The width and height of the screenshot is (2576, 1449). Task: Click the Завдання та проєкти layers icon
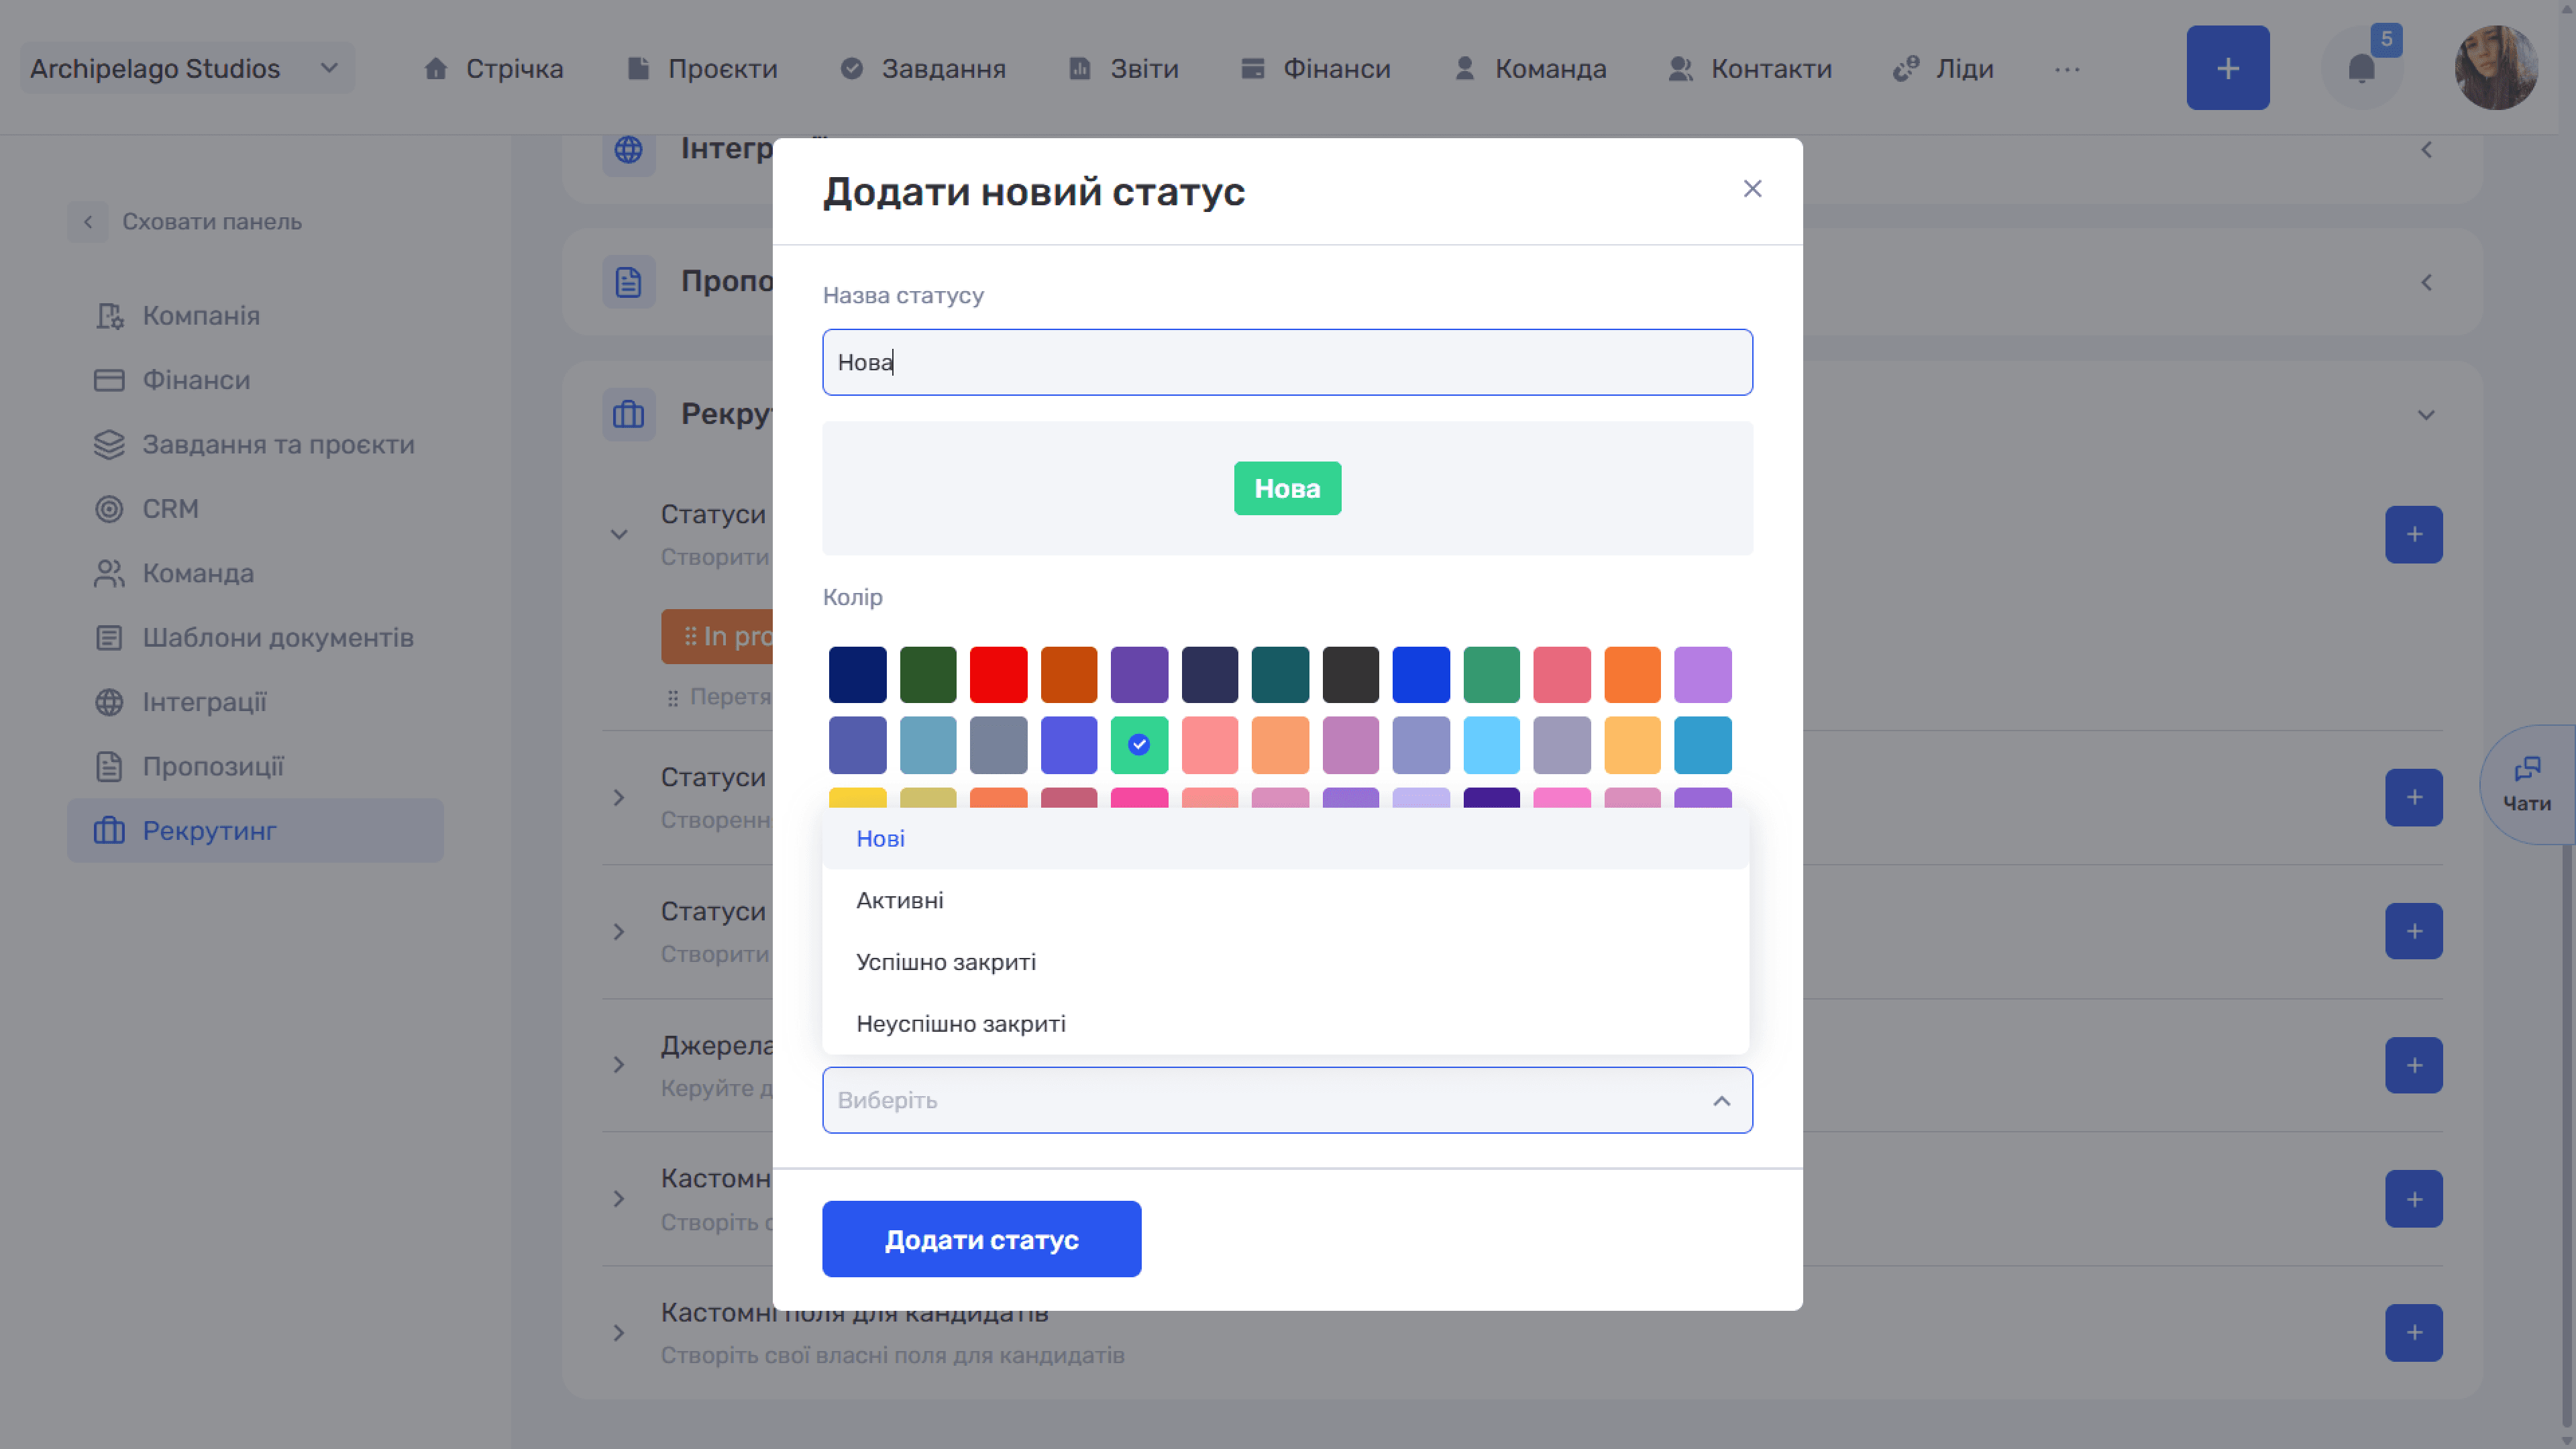[x=109, y=445]
